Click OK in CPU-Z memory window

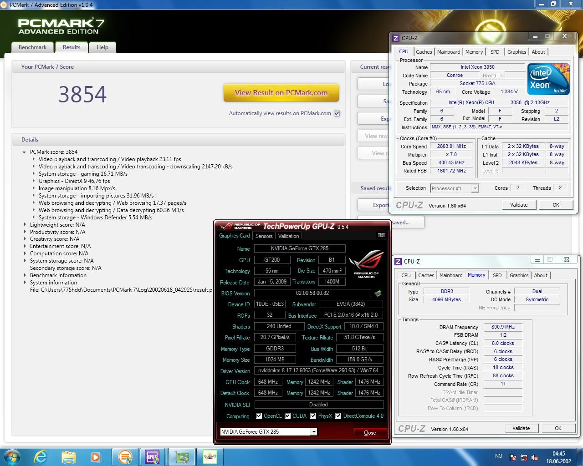tap(558, 428)
